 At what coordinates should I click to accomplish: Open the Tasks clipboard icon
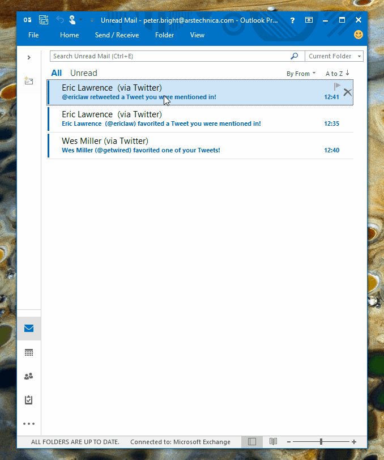point(29,400)
